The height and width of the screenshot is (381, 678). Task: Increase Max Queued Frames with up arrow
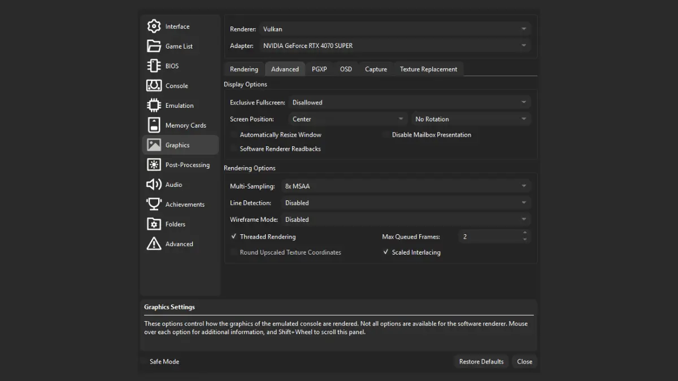(x=525, y=233)
